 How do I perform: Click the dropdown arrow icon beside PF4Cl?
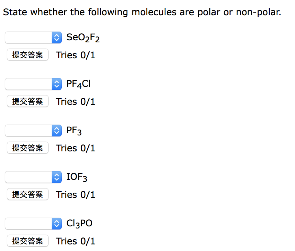click(56, 84)
